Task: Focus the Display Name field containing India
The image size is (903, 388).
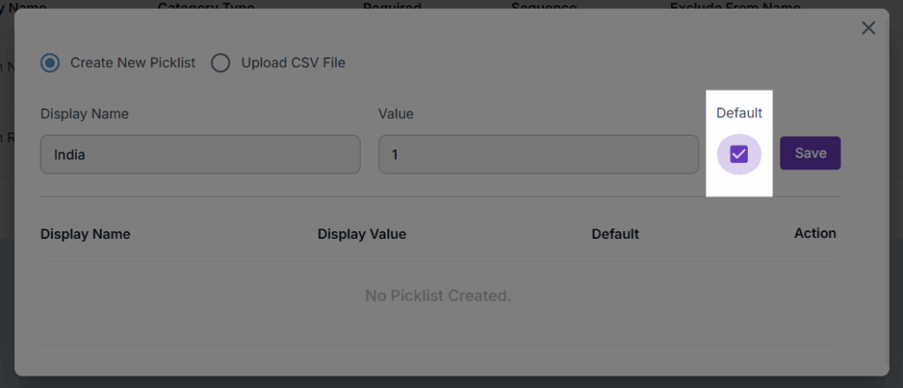Action: pyautogui.click(x=200, y=154)
